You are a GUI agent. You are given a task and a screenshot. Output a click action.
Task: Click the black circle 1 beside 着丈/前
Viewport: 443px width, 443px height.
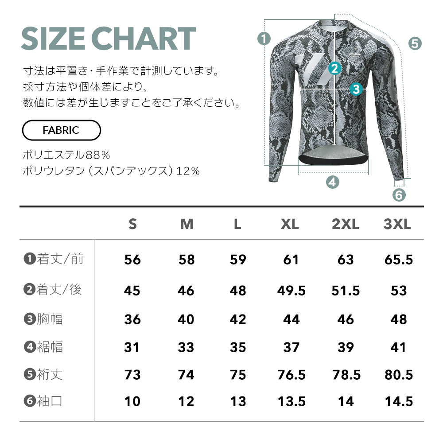pos(30,259)
